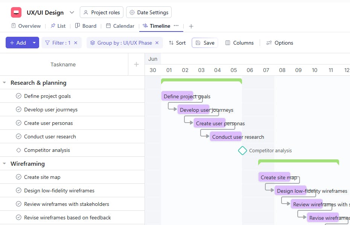Click the red UX/UI Design project icon
Viewport: 350px width, 225px height.
[16, 12]
